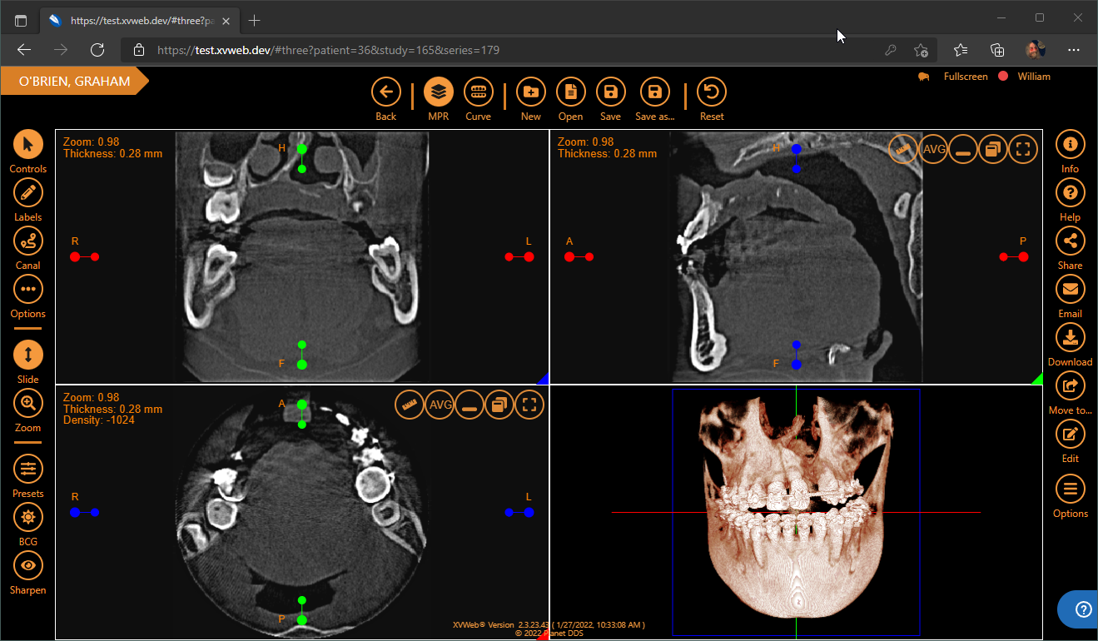Expand the axial view to fullscreen

coord(529,404)
